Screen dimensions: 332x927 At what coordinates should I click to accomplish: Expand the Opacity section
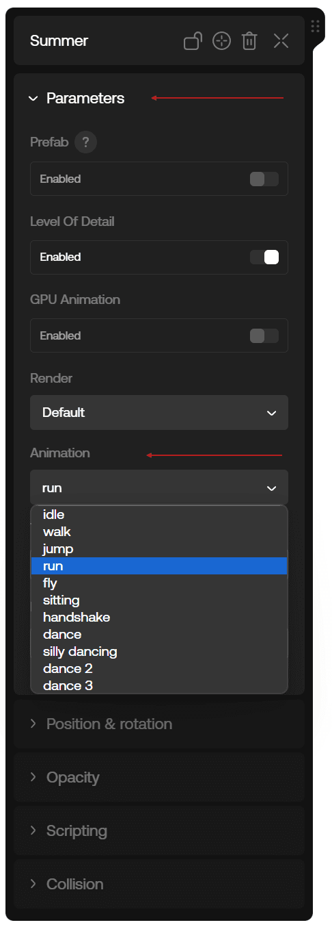pos(159,777)
